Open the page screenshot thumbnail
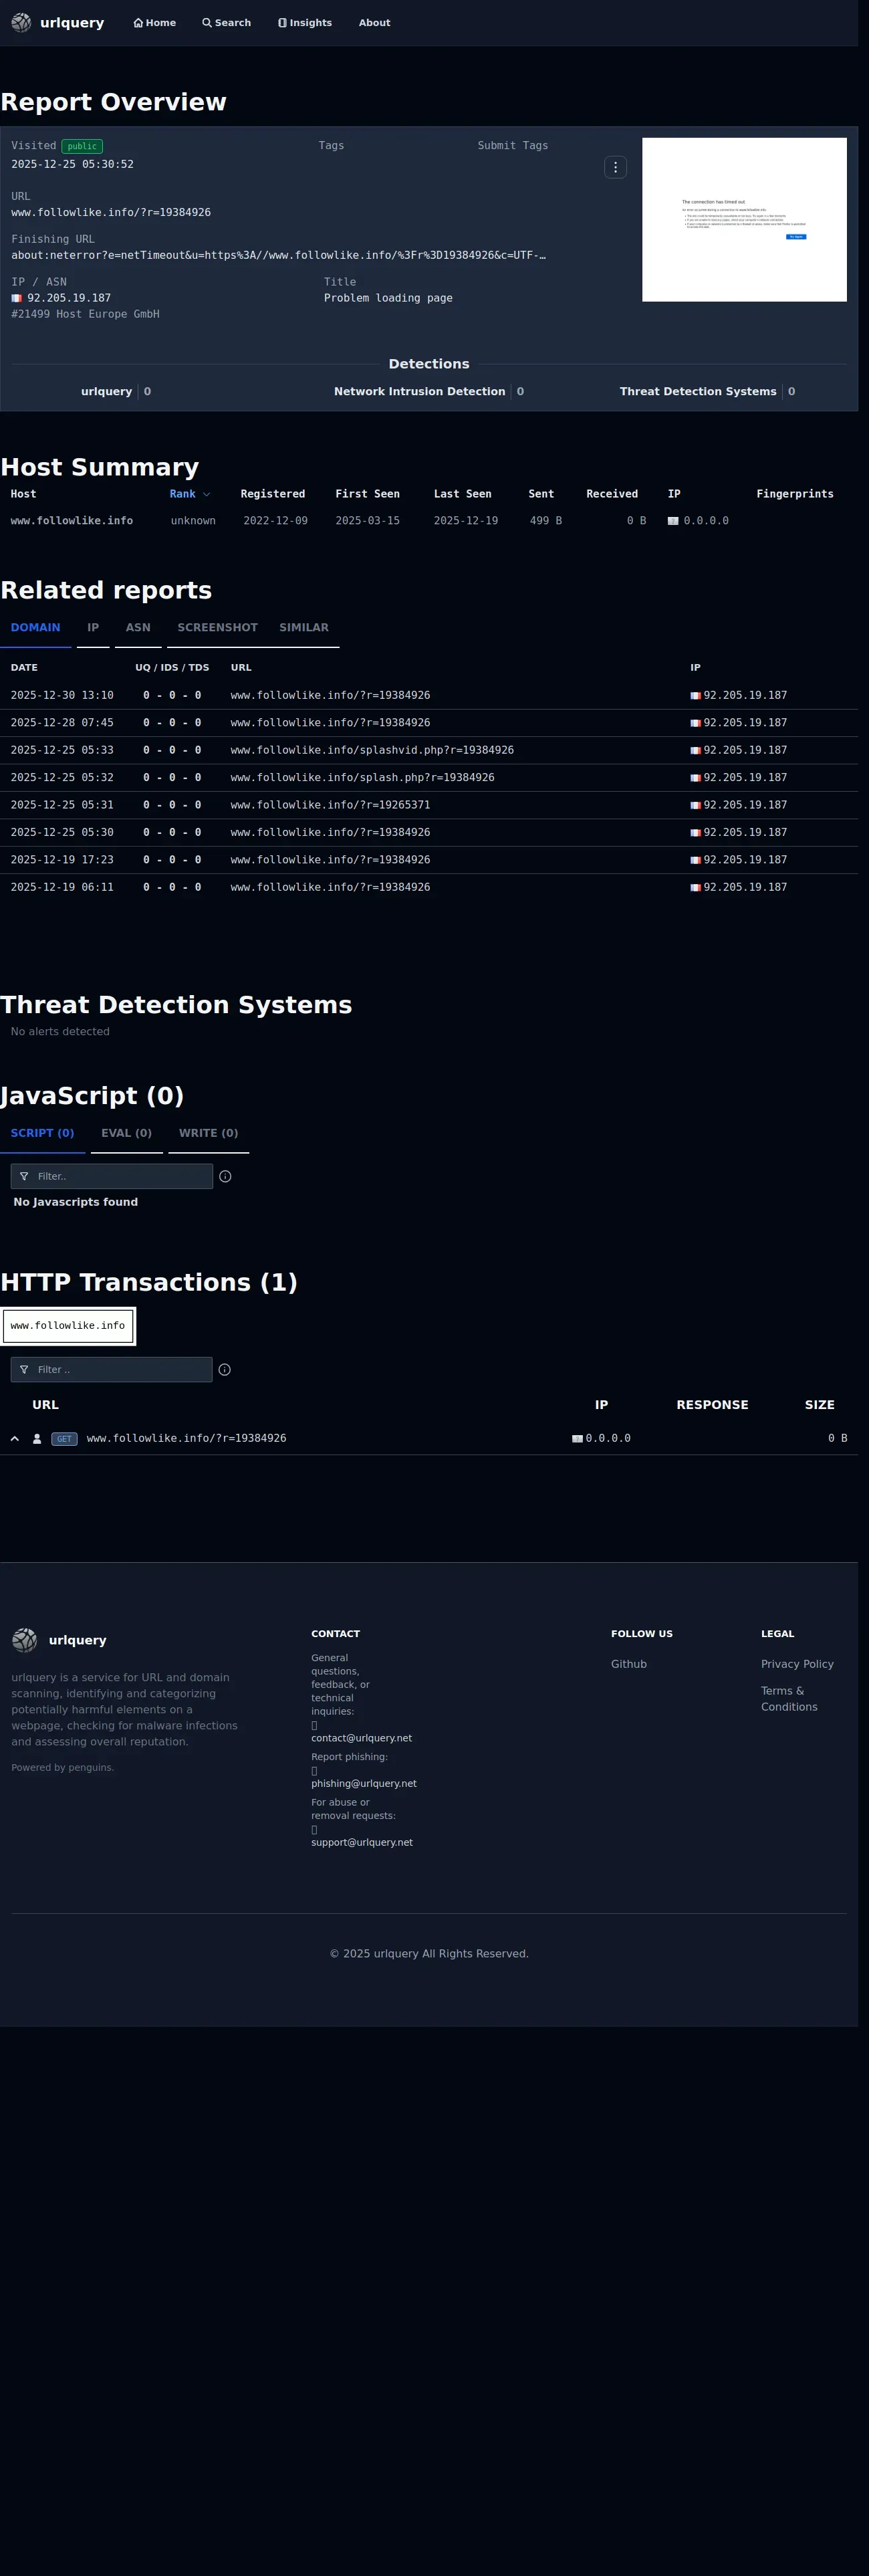This screenshot has height=2576, width=869. (744, 219)
